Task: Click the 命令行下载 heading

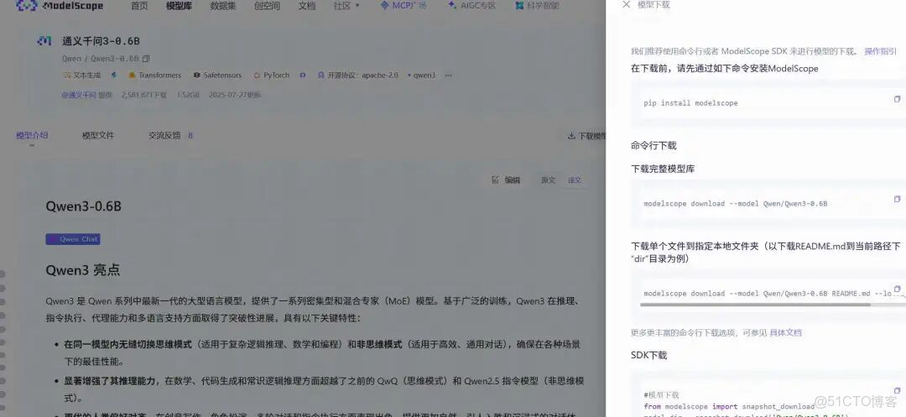Action: tap(653, 145)
